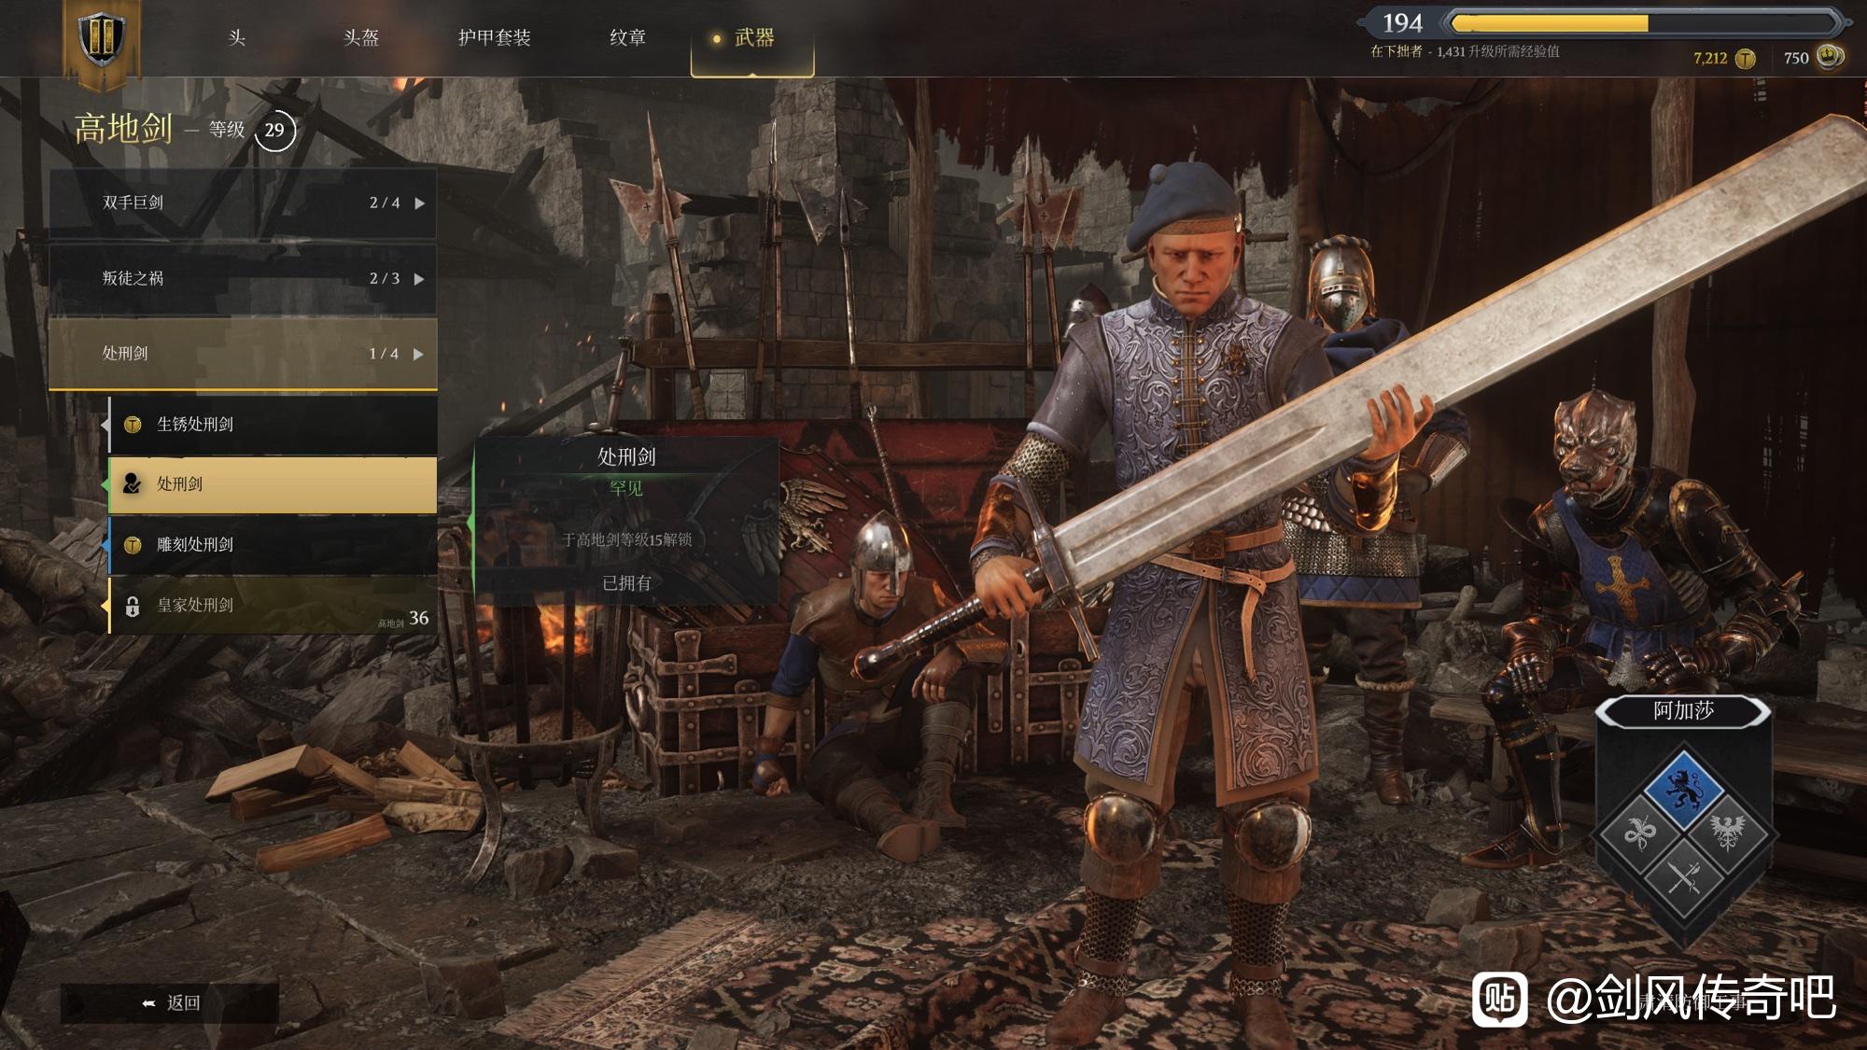The width and height of the screenshot is (1867, 1050).
Task: Select the 生锈处刑剑 skin option
Action: [273, 425]
